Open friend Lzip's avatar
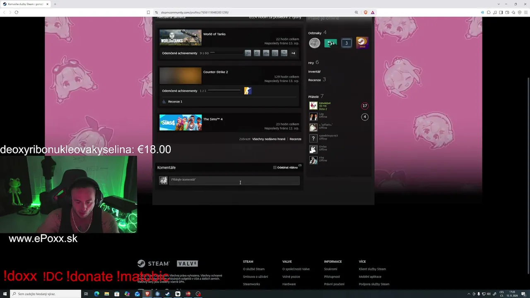Image resolution: width=530 pixels, height=298 pixels. point(313,117)
